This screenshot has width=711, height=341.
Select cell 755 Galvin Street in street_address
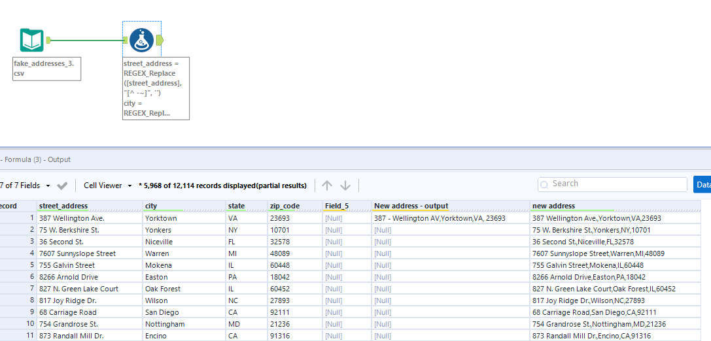pyautogui.click(x=90, y=265)
